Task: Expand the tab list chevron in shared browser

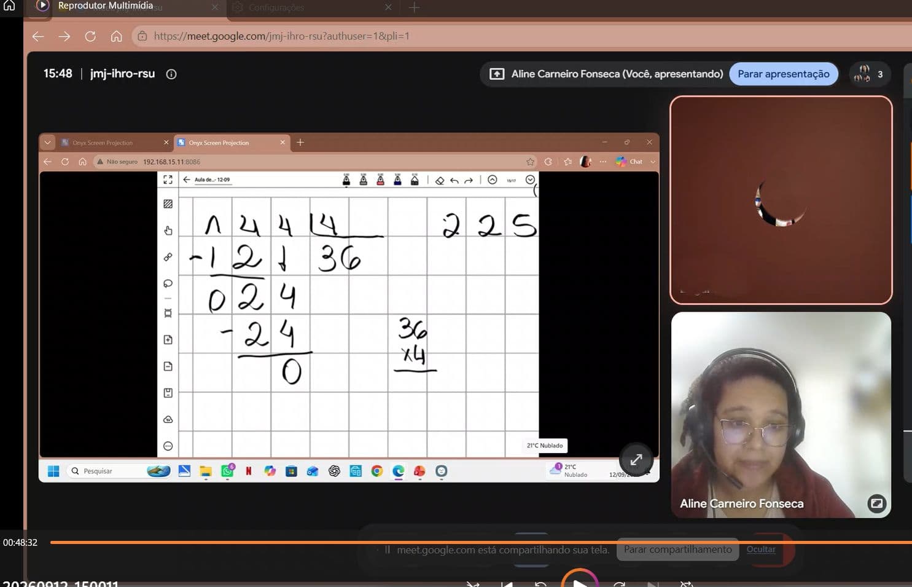Action: (47, 143)
